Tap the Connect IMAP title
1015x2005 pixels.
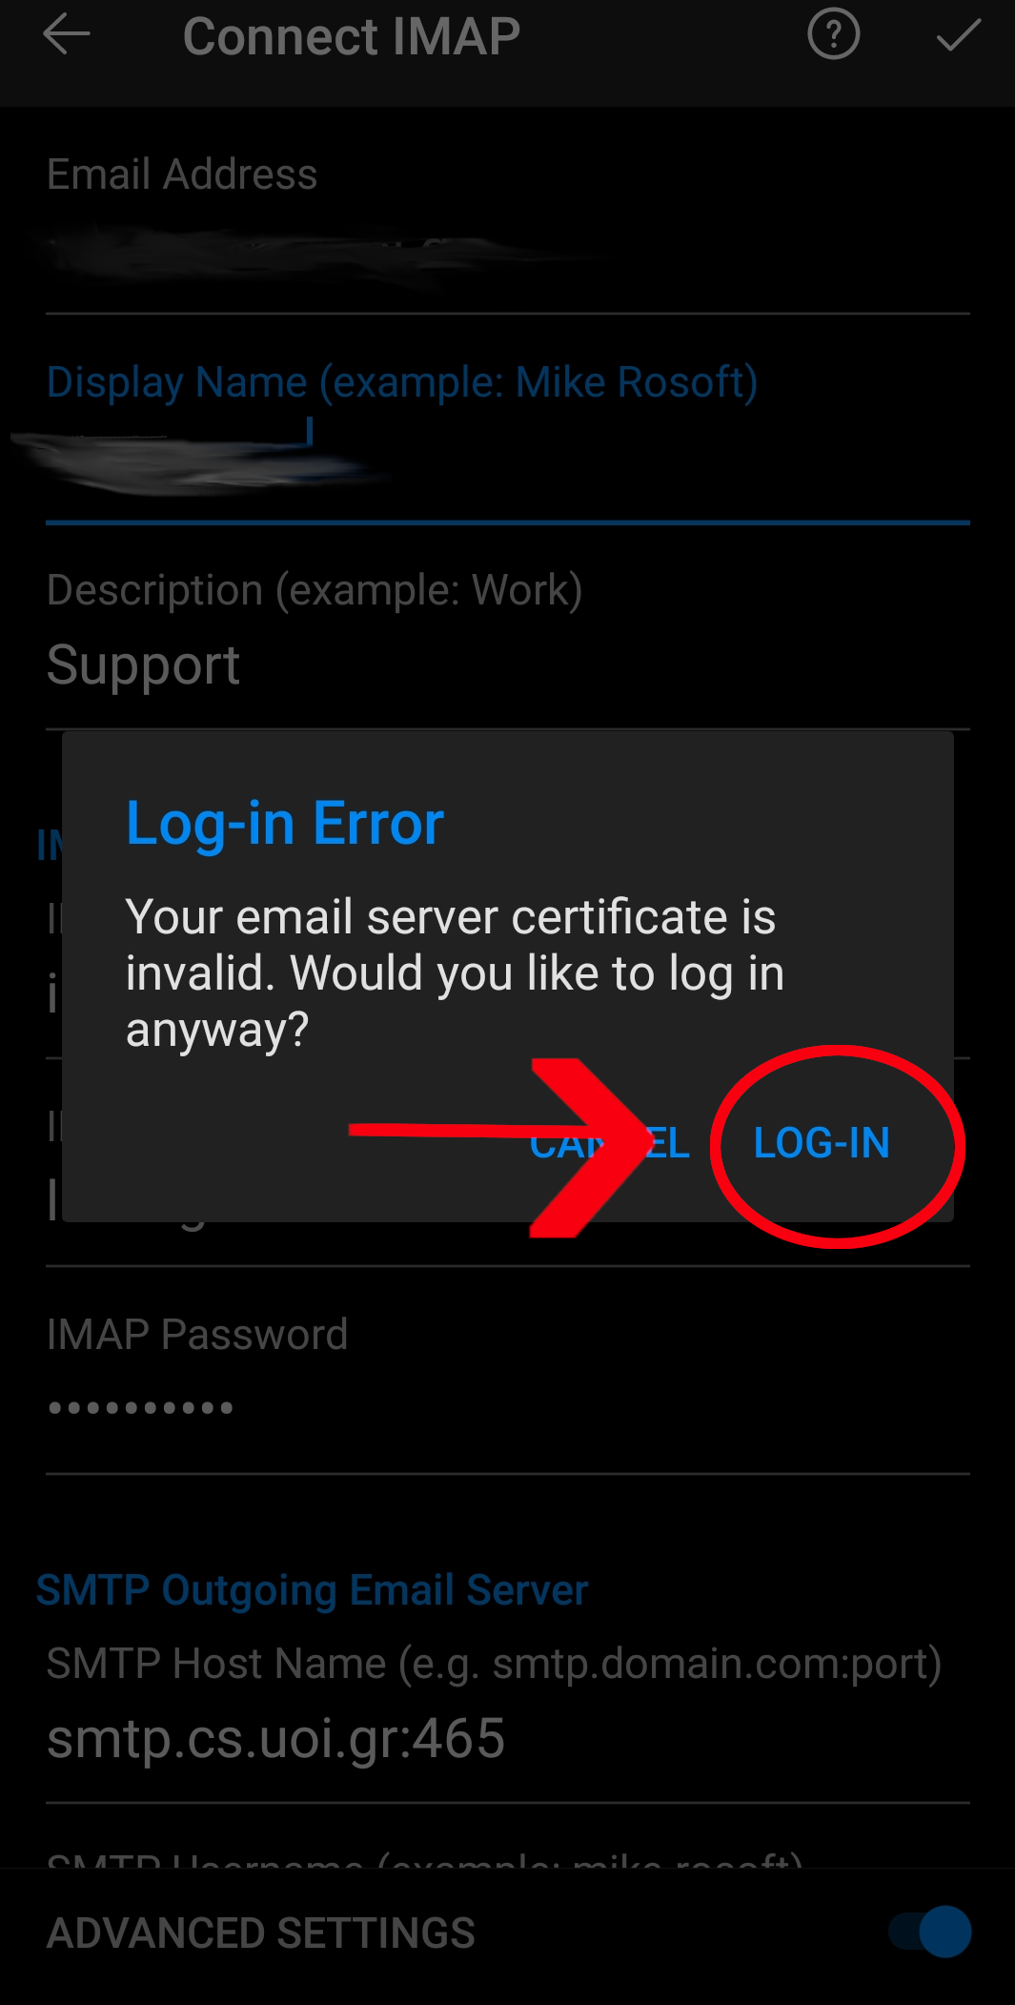point(352,36)
